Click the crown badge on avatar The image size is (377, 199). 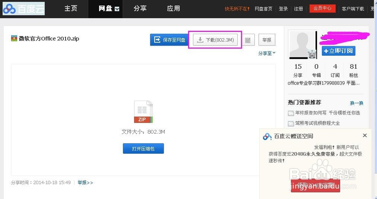pyautogui.click(x=312, y=54)
